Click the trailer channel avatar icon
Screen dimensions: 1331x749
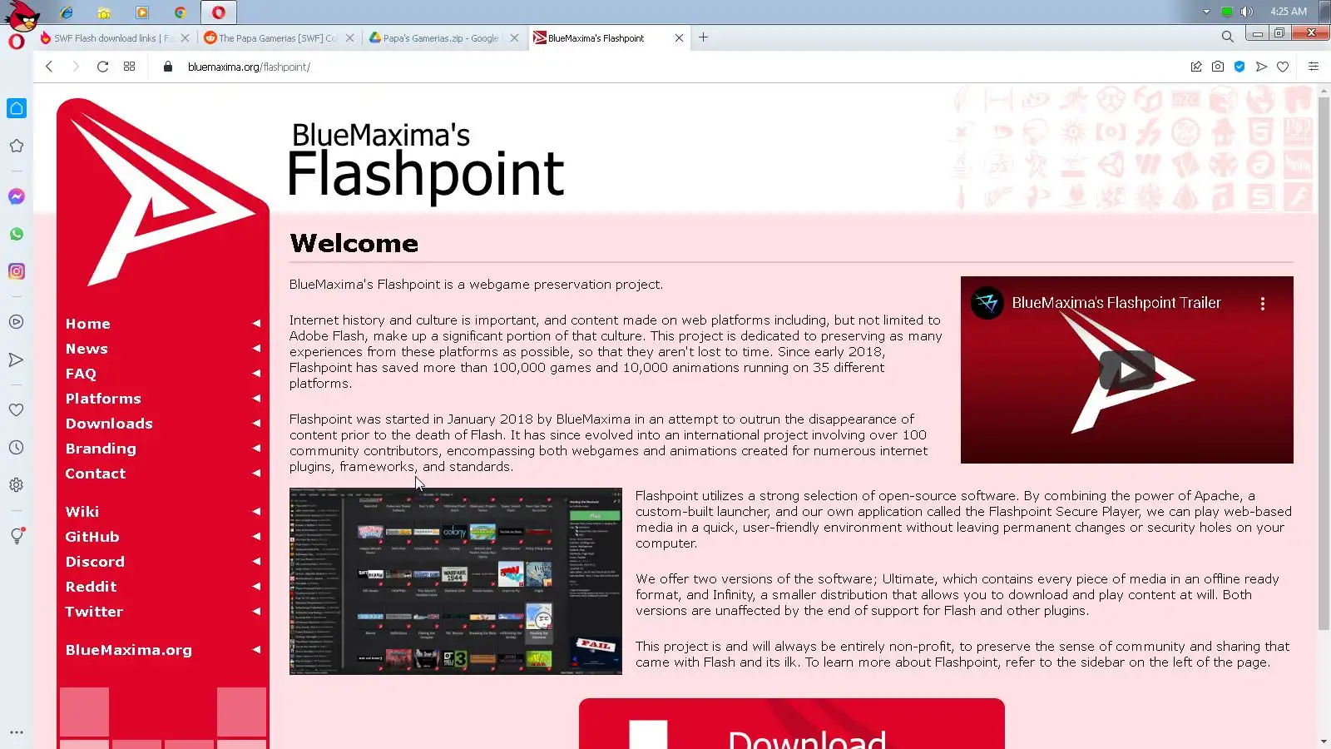[x=987, y=303]
